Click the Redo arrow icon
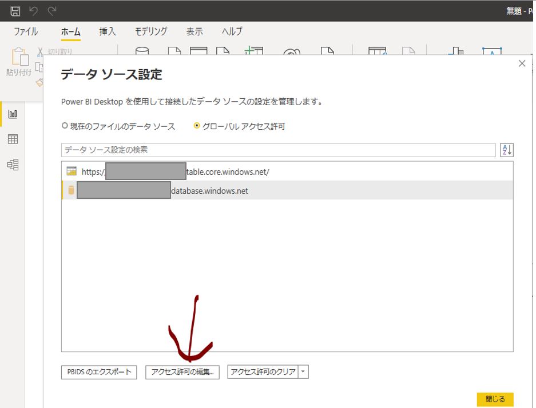 tap(52, 11)
